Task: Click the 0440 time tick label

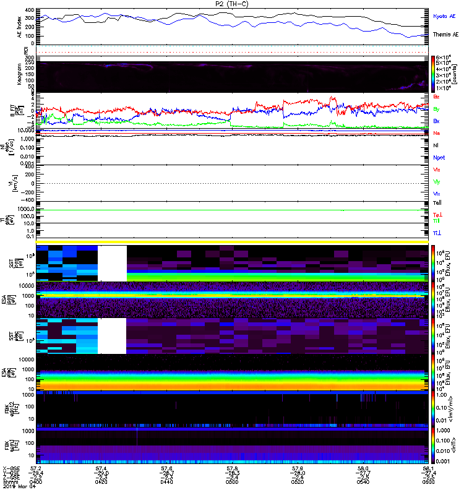Action: (166, 482)
